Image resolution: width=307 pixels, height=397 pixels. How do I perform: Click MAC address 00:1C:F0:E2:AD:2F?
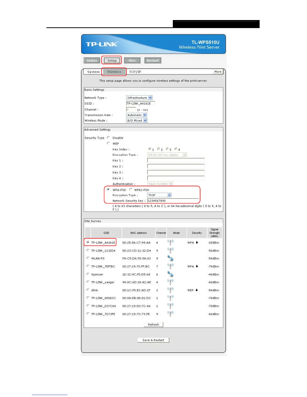pyautogui.click(x=136, y=290)
